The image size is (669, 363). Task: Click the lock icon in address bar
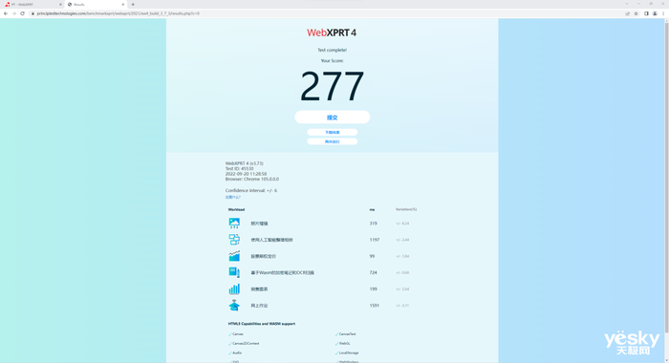[32, 13]
